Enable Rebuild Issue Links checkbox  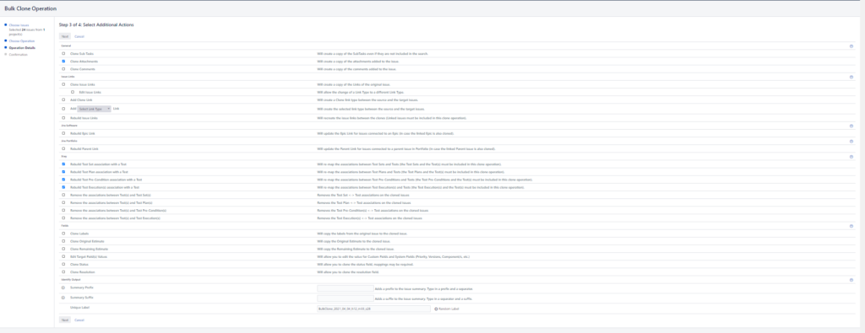click(x=63, y=118)
